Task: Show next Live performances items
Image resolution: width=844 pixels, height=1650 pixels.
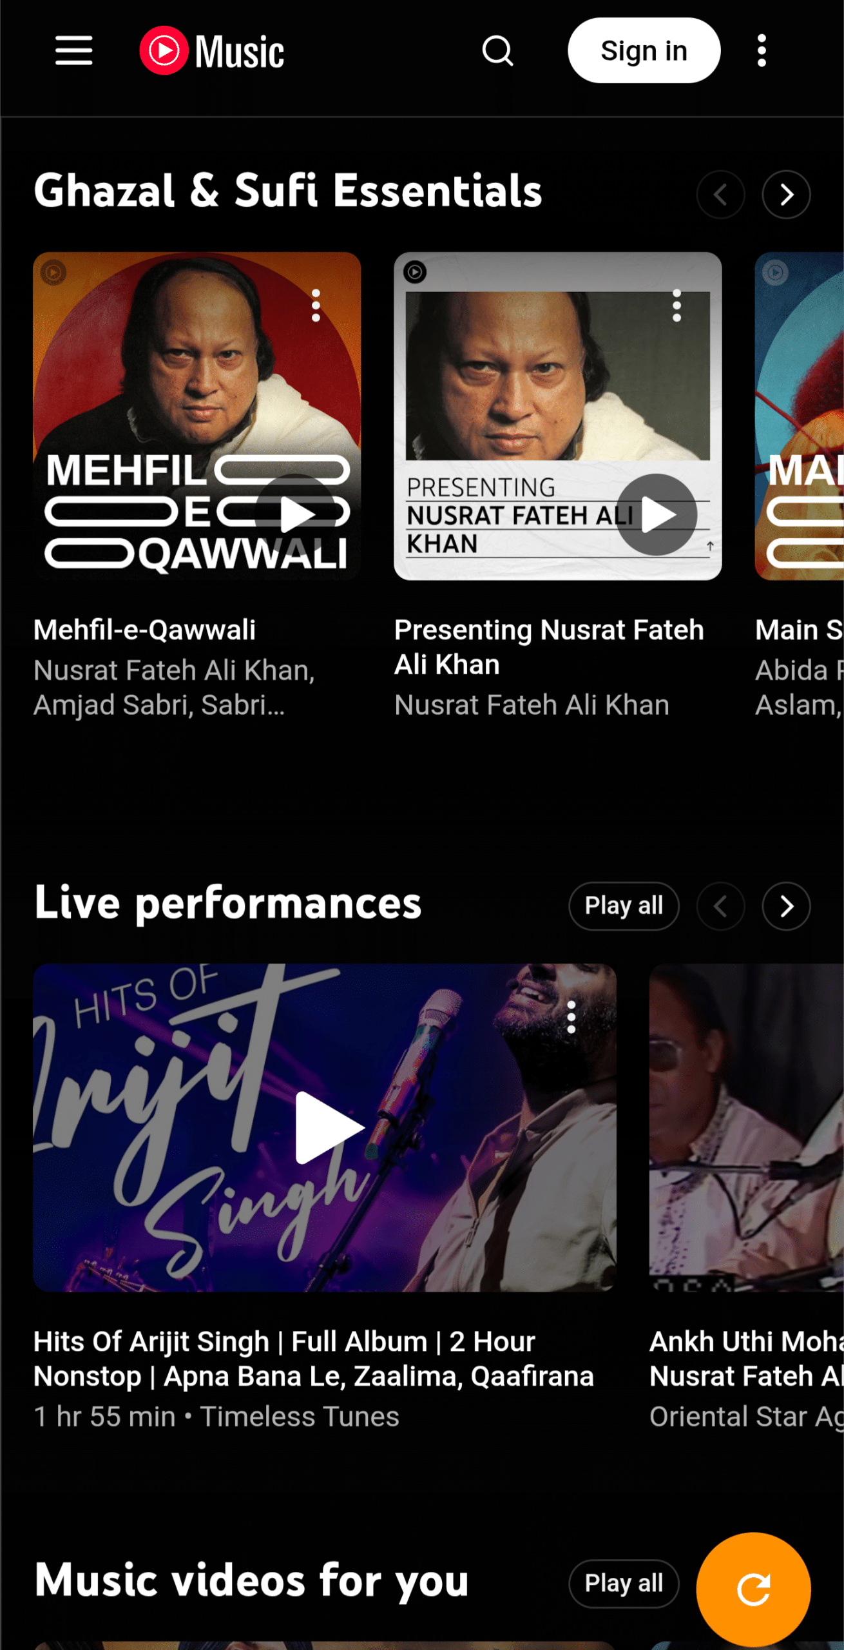Action: click(x=786, y=906)
